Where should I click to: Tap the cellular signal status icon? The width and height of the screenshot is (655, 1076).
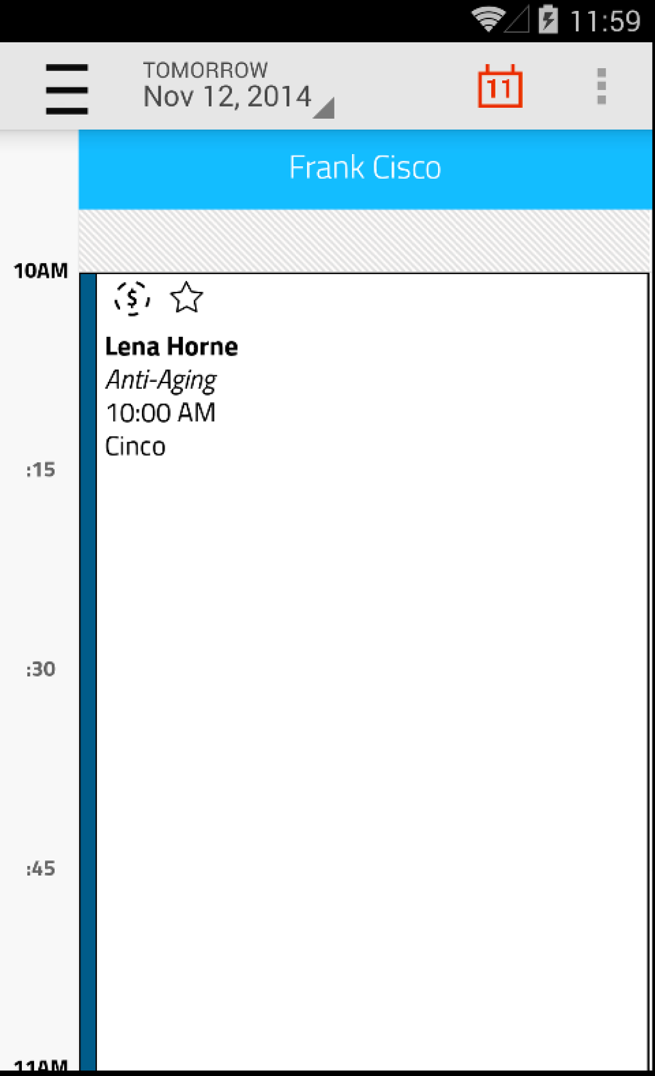point(517,21)
